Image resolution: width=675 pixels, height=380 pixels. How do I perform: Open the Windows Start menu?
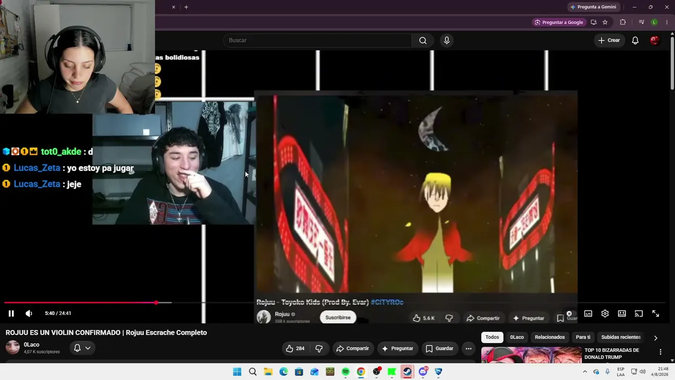coord(237,372)
